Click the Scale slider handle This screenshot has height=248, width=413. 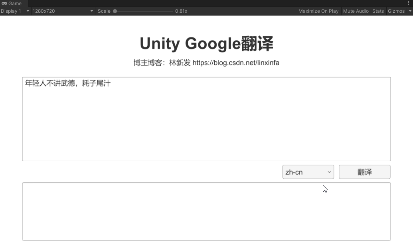click(115, 11)
